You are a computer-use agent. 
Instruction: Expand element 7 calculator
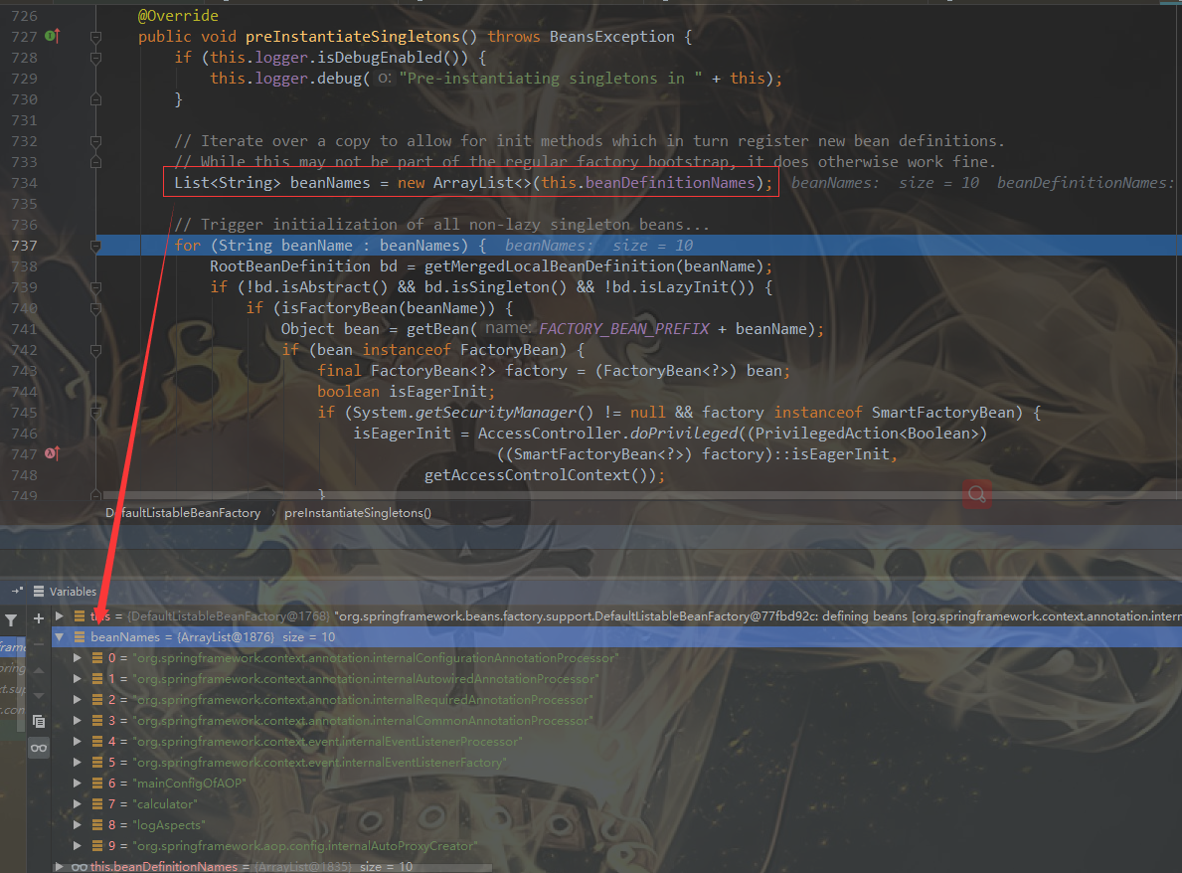coord(77,804)
